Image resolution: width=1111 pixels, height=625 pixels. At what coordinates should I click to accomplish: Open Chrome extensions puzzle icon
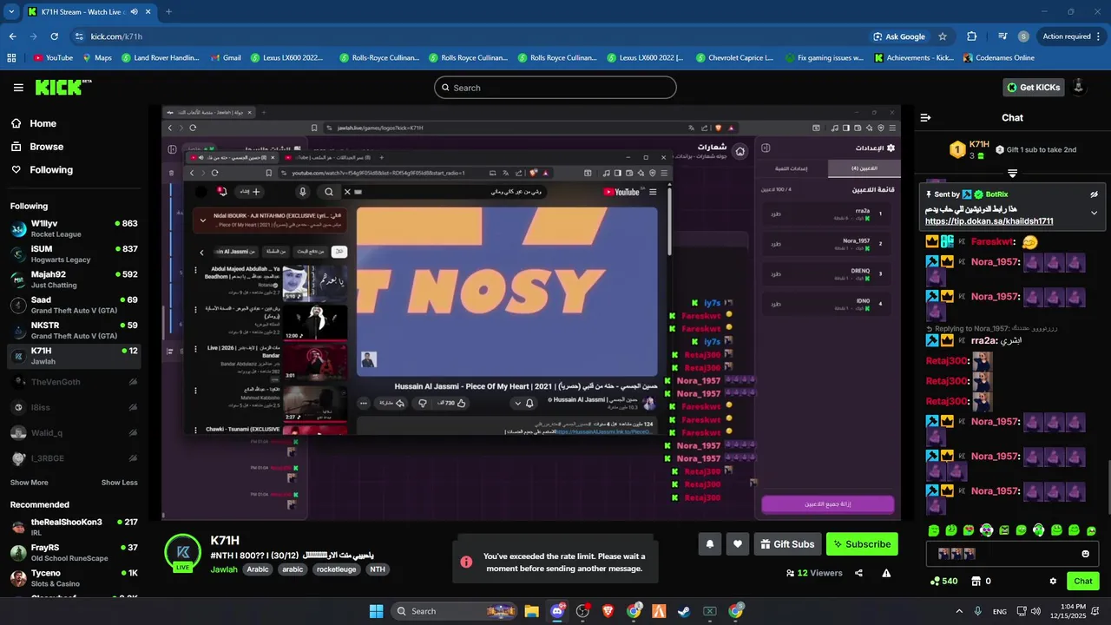971,36
